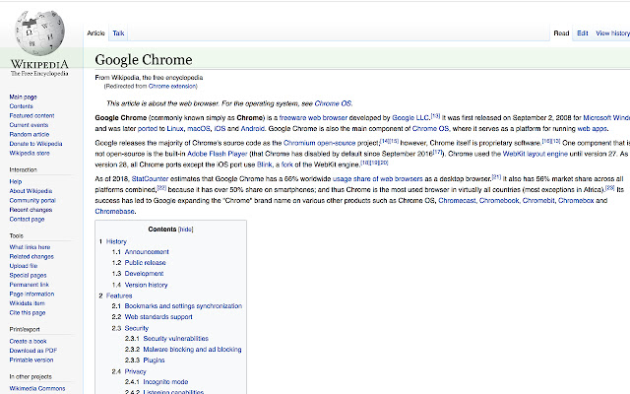Jump to Malware blocking and ad blocking

point(192,350)
